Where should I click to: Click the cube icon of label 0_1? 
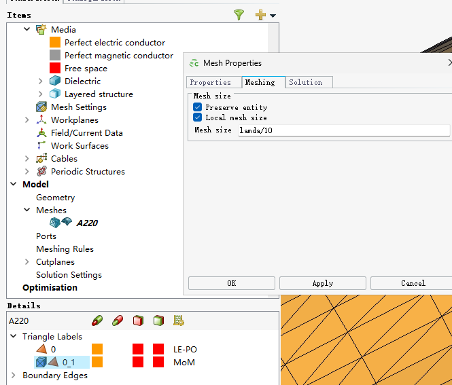point(41,362)
